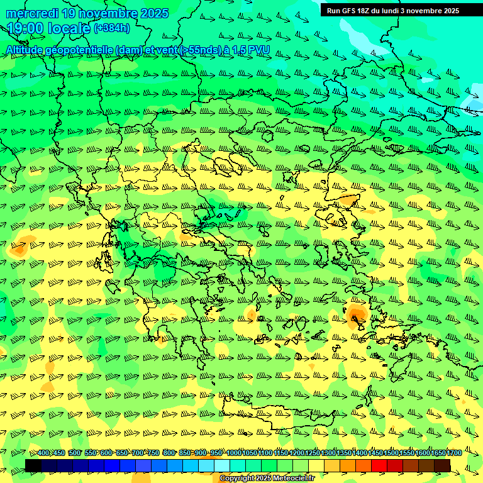Viewport: 483px width, 483px height.
Task: Open the Copyright 2025 Meteociel.fr text
Action: (x=267, y=478)
